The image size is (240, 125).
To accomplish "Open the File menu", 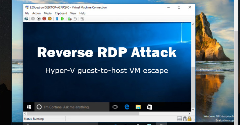I will pyautogui.click(x=27, y=13).
